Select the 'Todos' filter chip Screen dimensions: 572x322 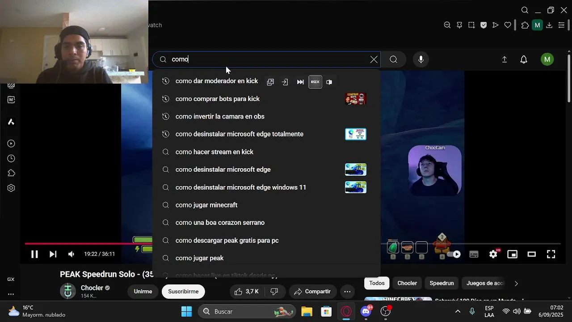pos(377,283)
